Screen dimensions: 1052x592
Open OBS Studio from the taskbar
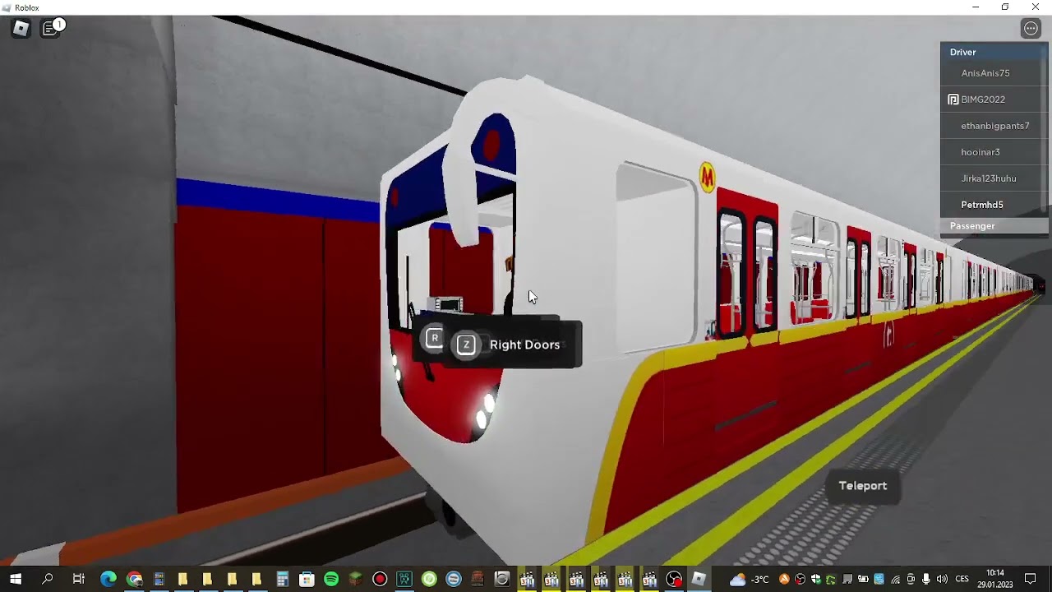click(x=674, y=580)
